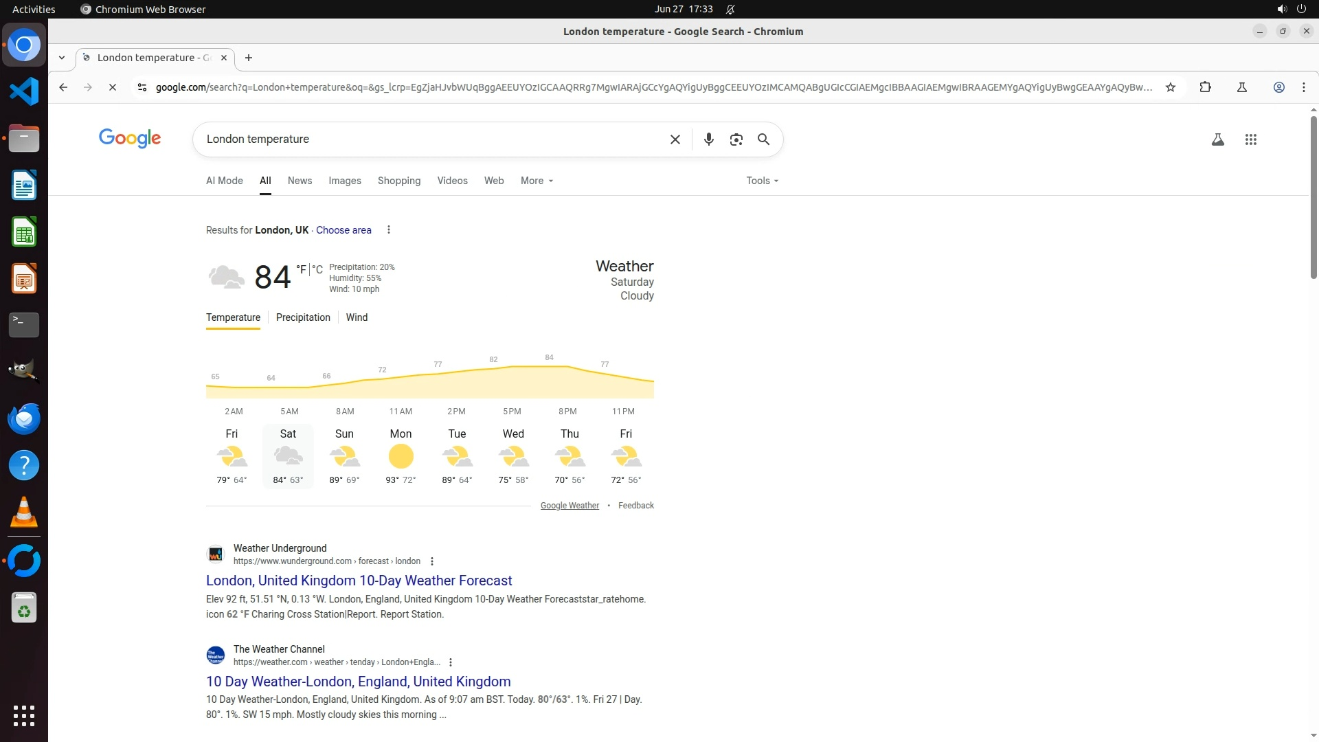Click the temperature graph at 5 PM

click(x=512, y=381)
